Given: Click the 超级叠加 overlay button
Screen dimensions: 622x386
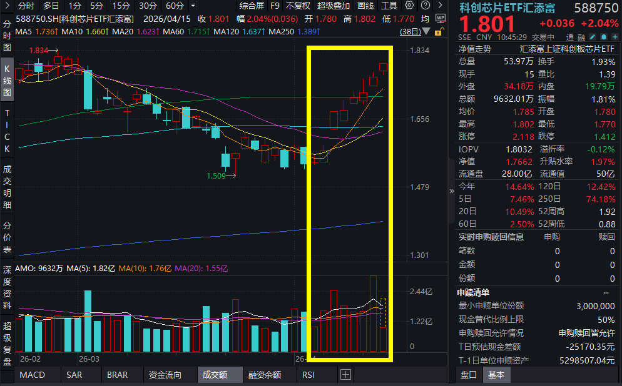Looking at the screenshot, I should (334, 6).
